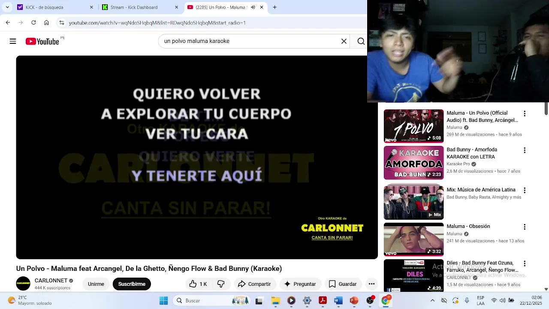The height and width of the screenshot is (309, 549).
Task: Open options menu for Diles video
Action: click(x=524, y=264)
